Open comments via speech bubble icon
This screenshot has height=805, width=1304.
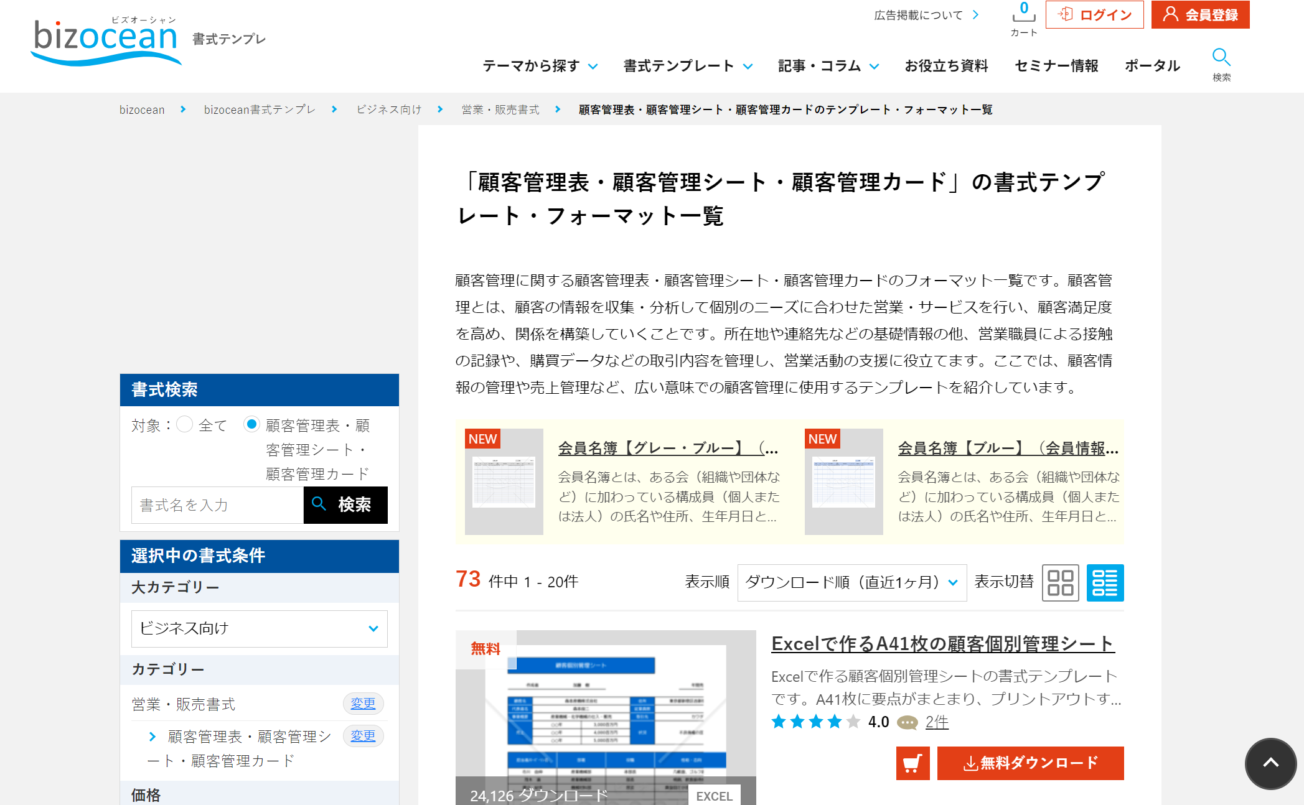[x=908, y=723]
